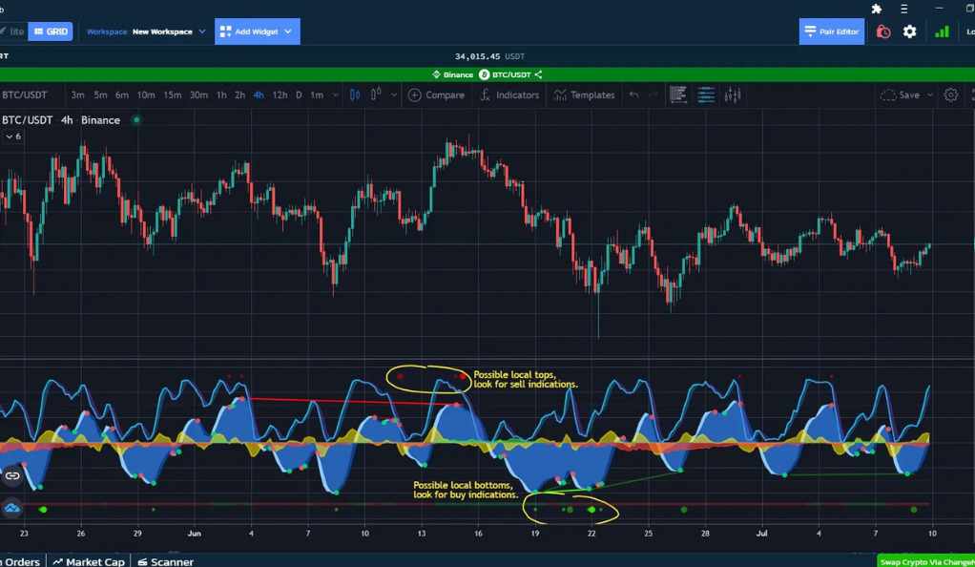Switch to the 12h timeframe

280,95
